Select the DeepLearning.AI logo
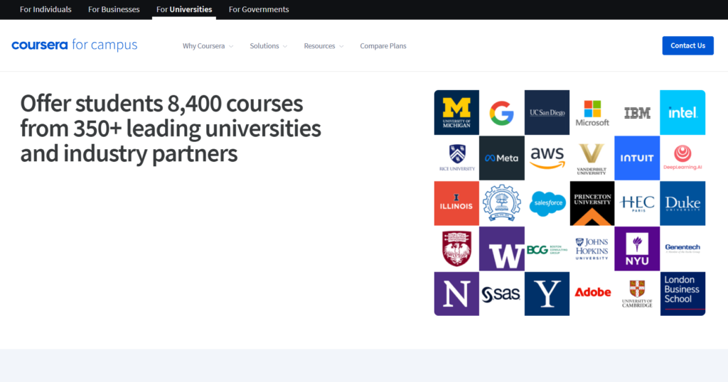Screen dimensions: 728x382 [x=682, y=158]
